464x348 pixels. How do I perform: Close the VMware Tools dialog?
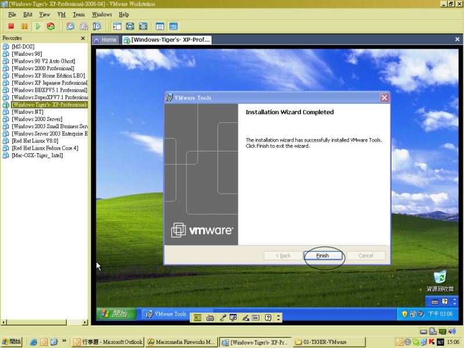click(x=384, y=97)
